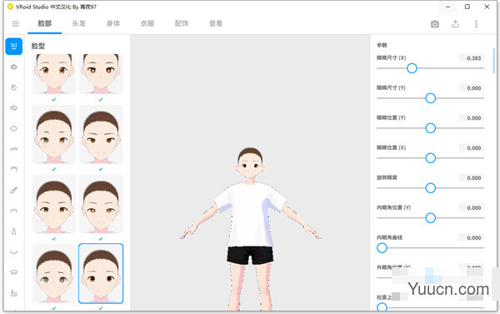Switch to the 头发 tab

click(x=79, y=23)
